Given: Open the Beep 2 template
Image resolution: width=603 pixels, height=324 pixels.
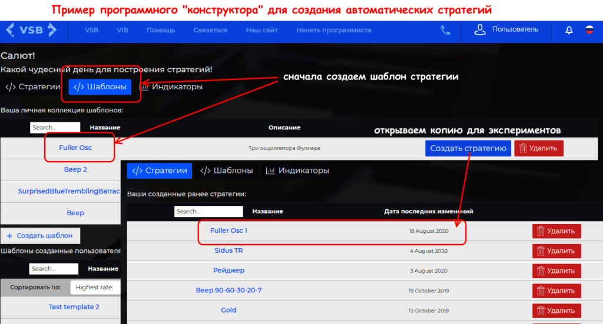Looking at the screenshot, I should pyautogui.click(x=75, y=169).
